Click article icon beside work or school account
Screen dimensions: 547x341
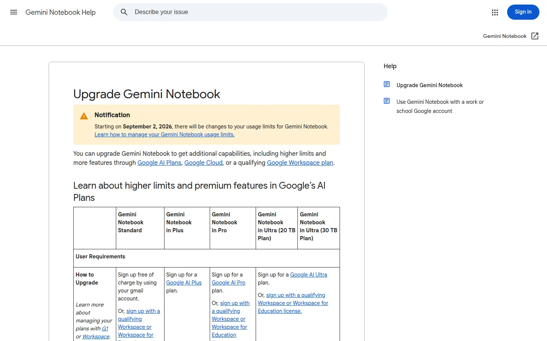(387, 101)
